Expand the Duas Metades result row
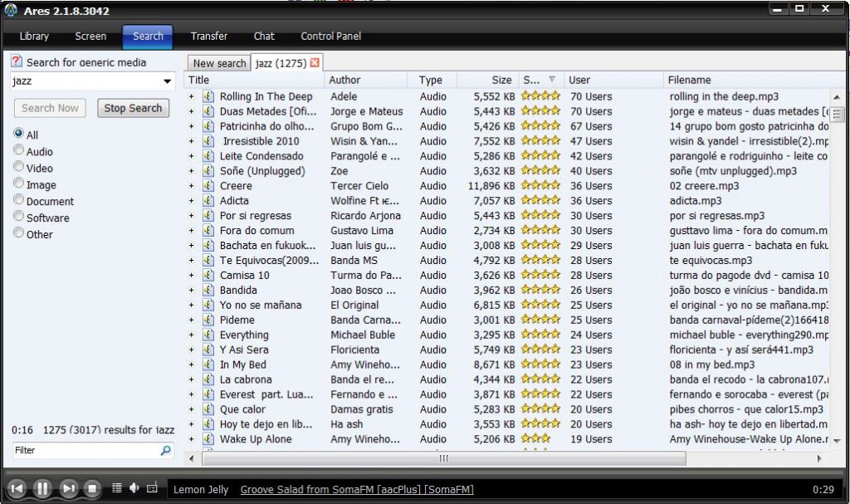This screenshot has height=504, width=850. (x=192, y=111)
